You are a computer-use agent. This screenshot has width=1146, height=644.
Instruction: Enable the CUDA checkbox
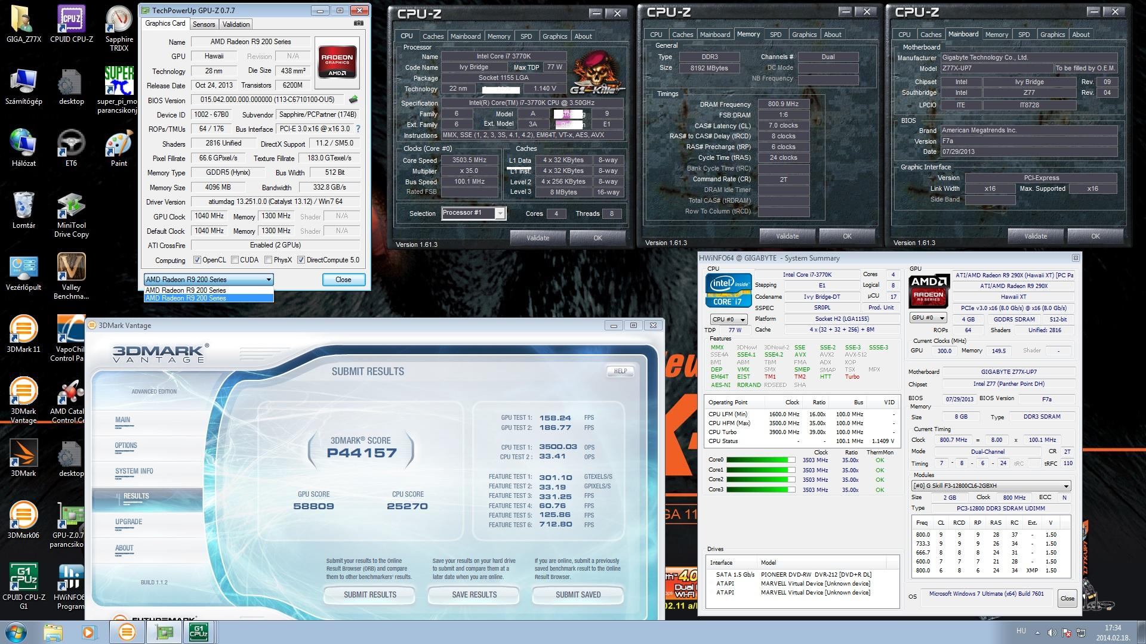pos(235,260)
